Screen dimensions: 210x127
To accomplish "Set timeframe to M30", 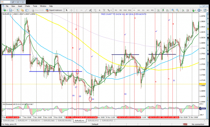I will pos(130,10).
